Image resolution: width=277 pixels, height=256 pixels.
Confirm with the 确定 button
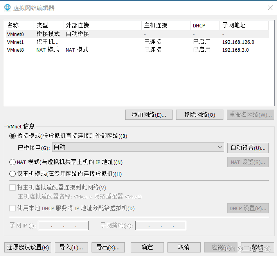click(147, 247)
